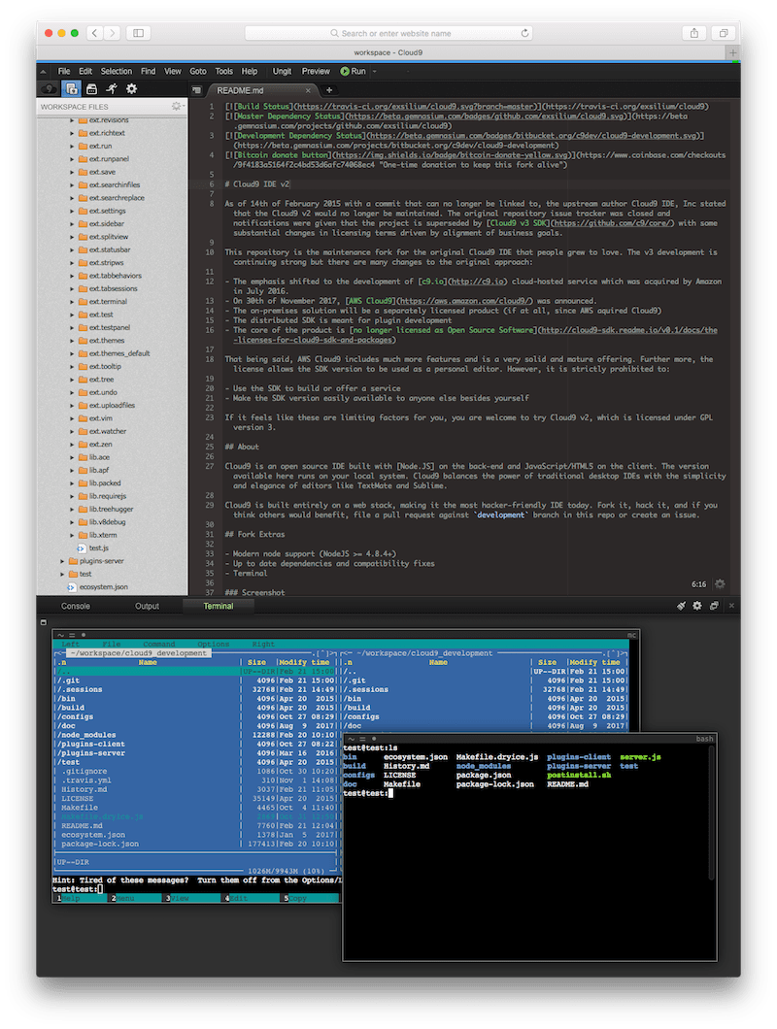The height and width of the screenshot is (1029, 777).
Task: Click the tab list icon left of README.md
Action: click(x=197, y=90)
